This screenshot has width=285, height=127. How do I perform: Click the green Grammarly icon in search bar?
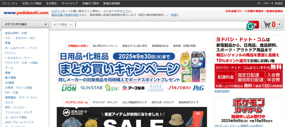(x=250, y=26)
